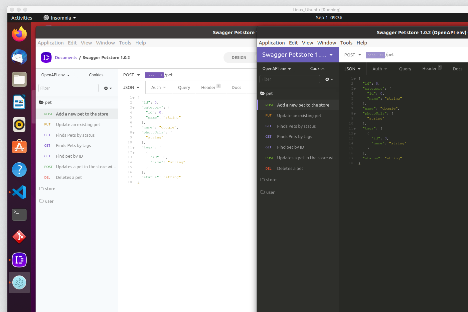
Task: Open the Edit menu in the dark window
Action: (x=293, y=43)
